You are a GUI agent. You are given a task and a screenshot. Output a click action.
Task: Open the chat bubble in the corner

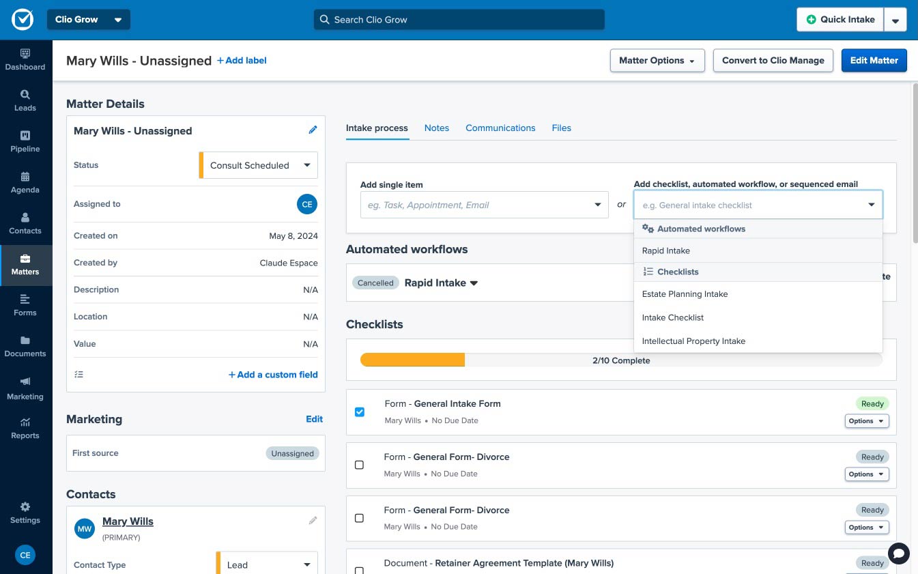[898, 554]
